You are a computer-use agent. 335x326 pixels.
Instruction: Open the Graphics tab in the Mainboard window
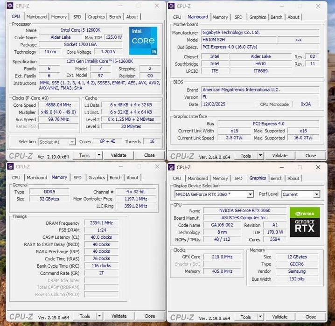258,17
